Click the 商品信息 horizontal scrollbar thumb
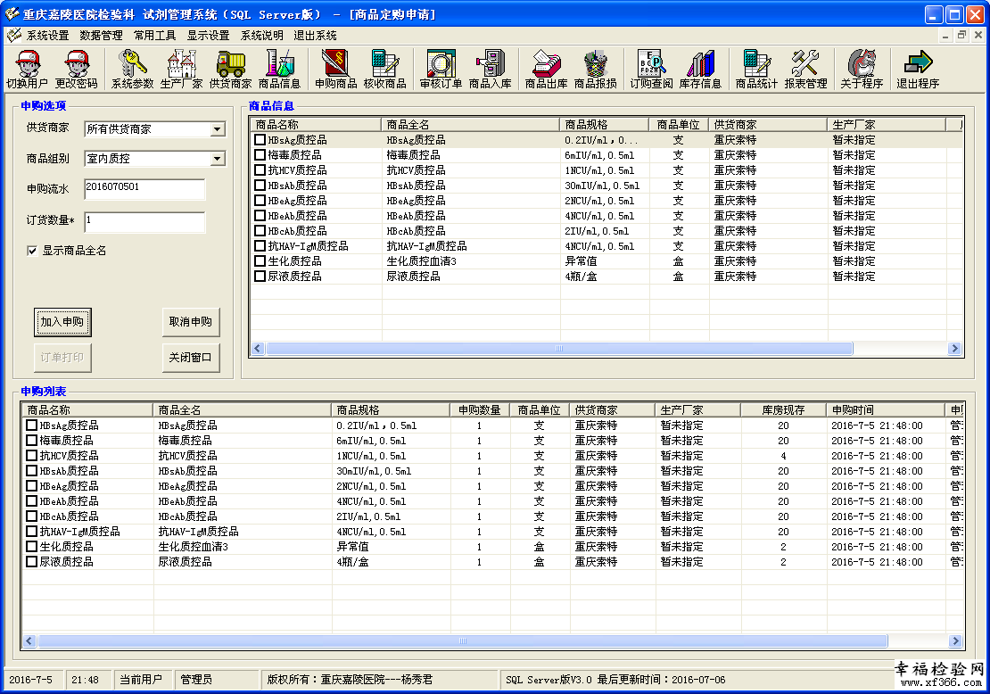The height and width of the screenshot is (694, 990). tap(558, 349)
